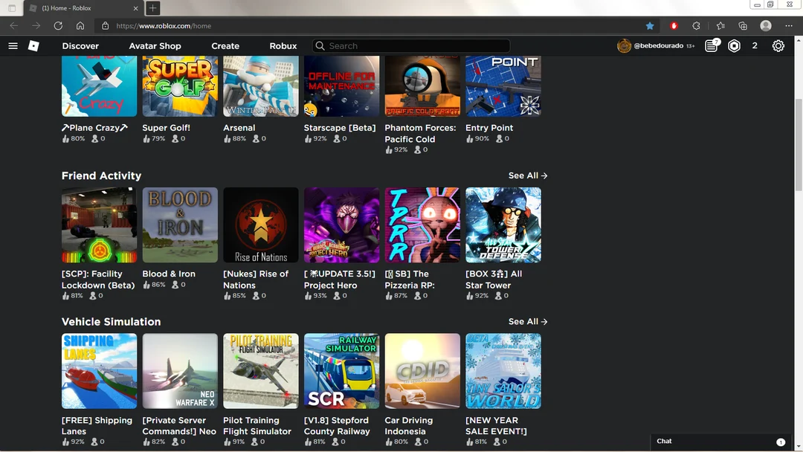
Task: Go to the Discover page
Action: point(80,46)
